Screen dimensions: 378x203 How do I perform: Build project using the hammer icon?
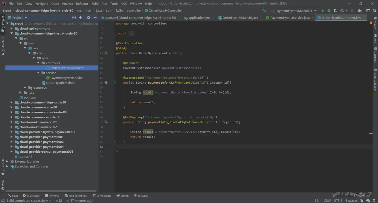264,11
